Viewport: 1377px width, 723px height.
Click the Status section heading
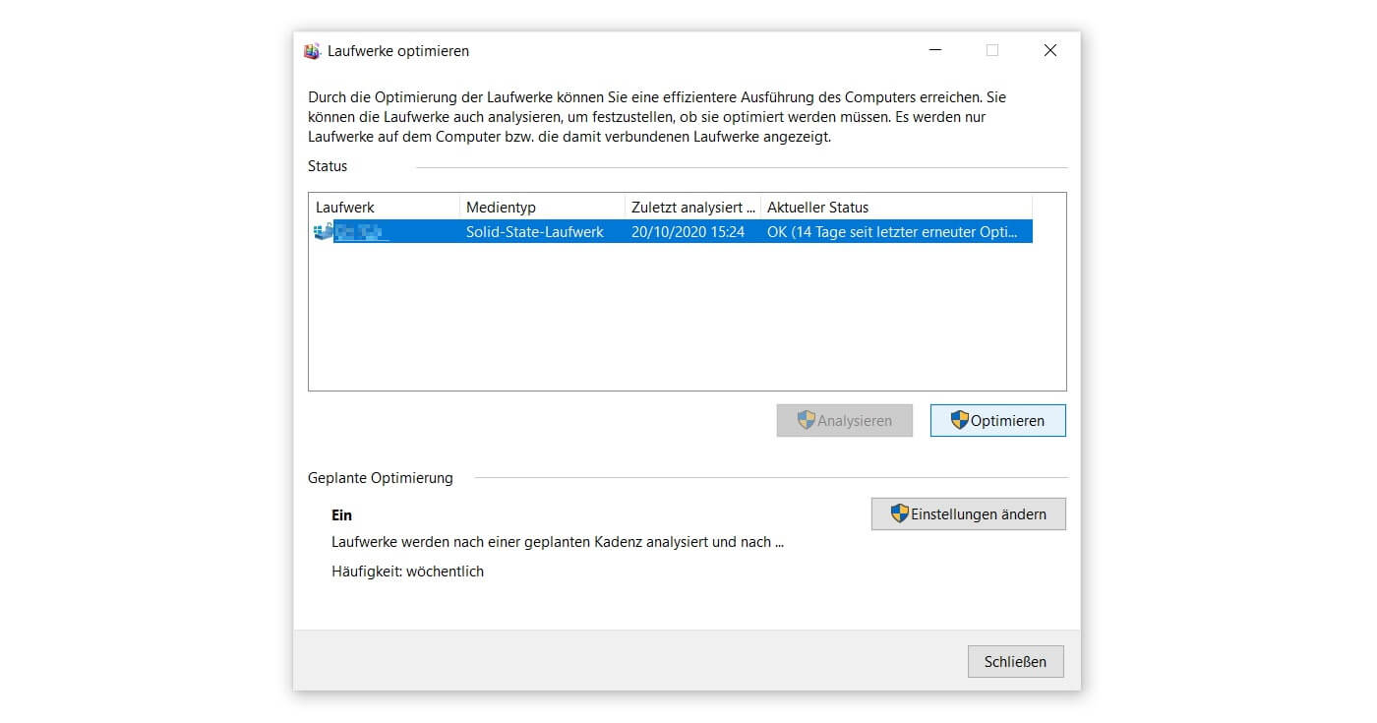[x=328, y=166]
